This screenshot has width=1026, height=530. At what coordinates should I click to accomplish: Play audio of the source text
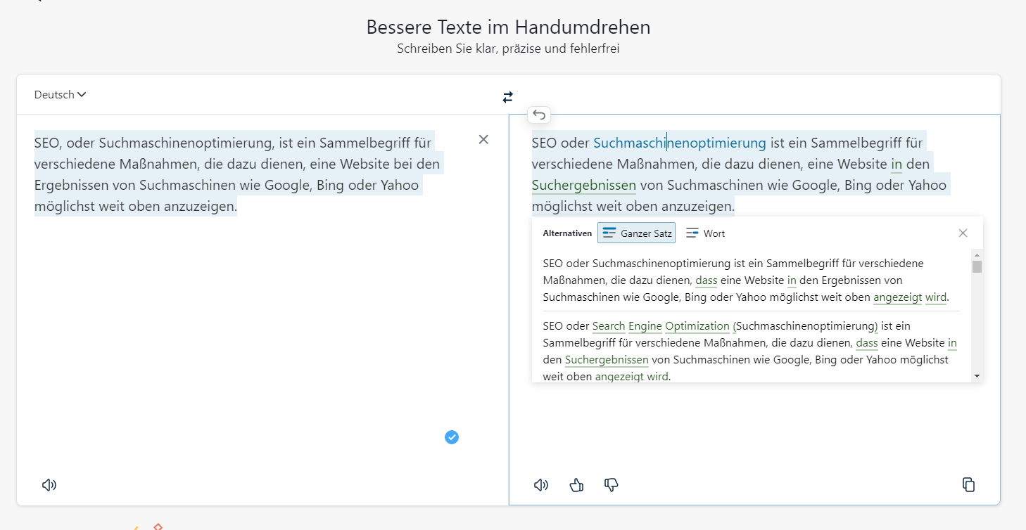pos(49,485)
